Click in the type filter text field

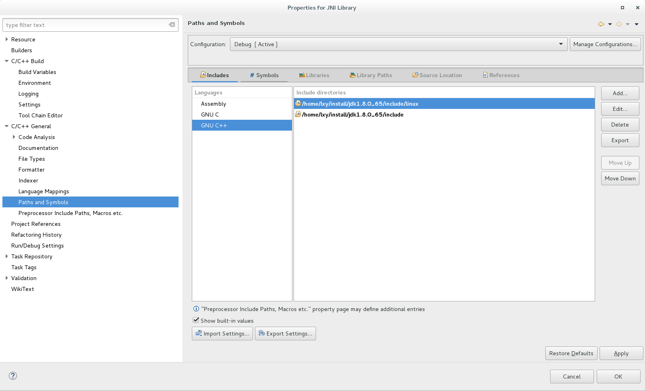click(84, 25)
